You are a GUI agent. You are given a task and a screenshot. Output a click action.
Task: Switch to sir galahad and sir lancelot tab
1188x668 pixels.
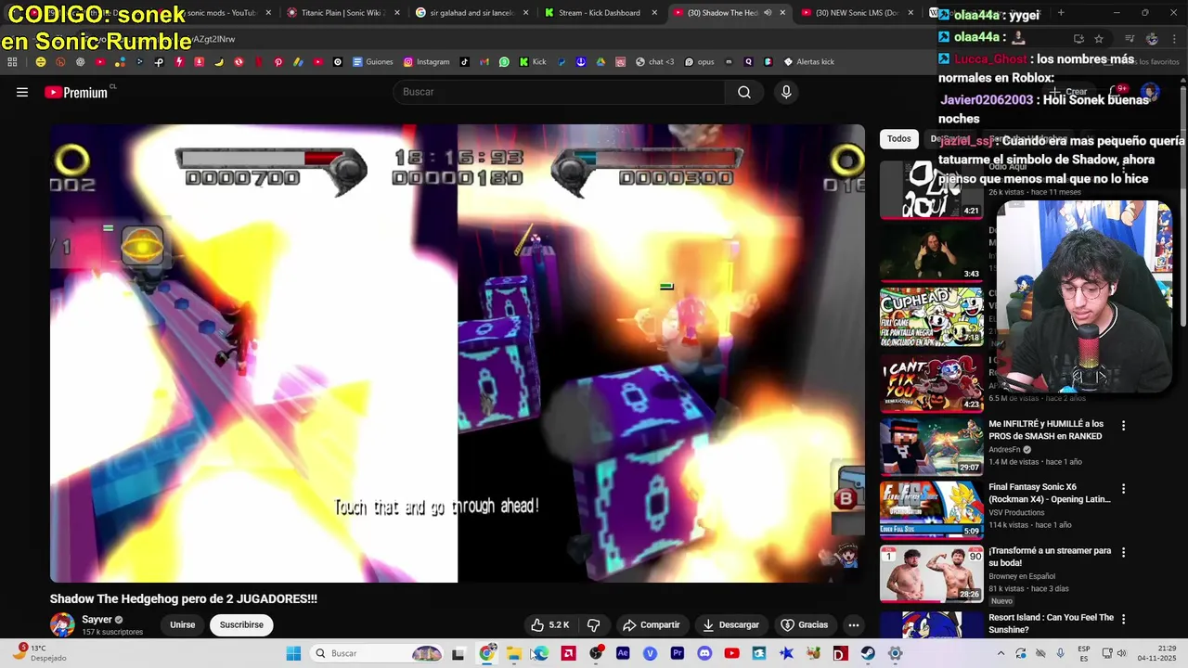471,13
